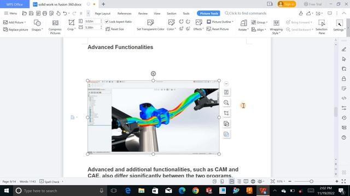Switch to Review tab
The width and height of the screenshot is (350, 196).
coord(143,14)
